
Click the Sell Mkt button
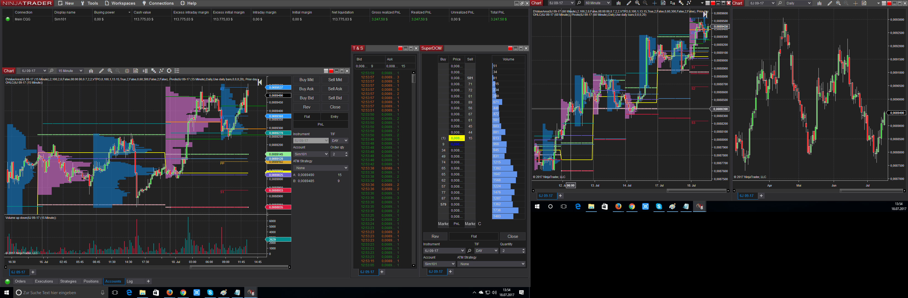point(335,80)
